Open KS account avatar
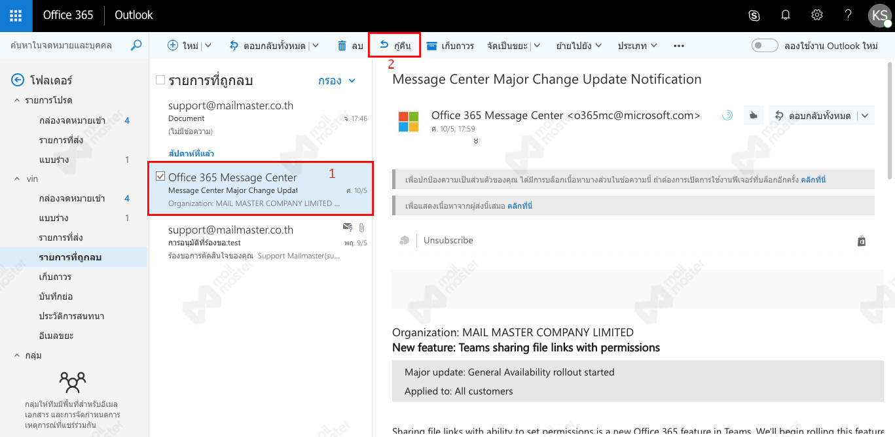Image resolution: width=895 pixels, height=437 pixels. [x=880, y=16]
